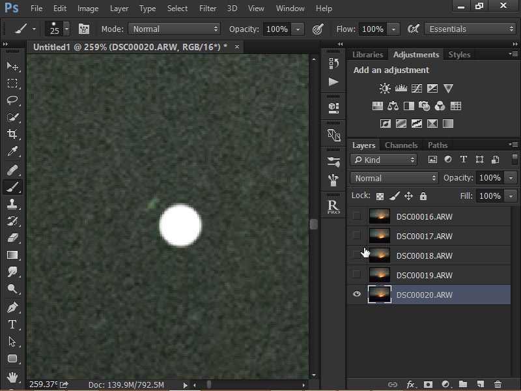The width and height of the screenshot is (521, 391).
Task: Add a Brightness/Contrast adjustment
Action: [x=385, y=89]
